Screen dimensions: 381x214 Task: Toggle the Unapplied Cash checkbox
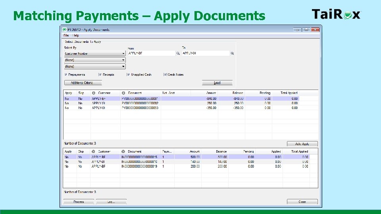coord(128,75)
